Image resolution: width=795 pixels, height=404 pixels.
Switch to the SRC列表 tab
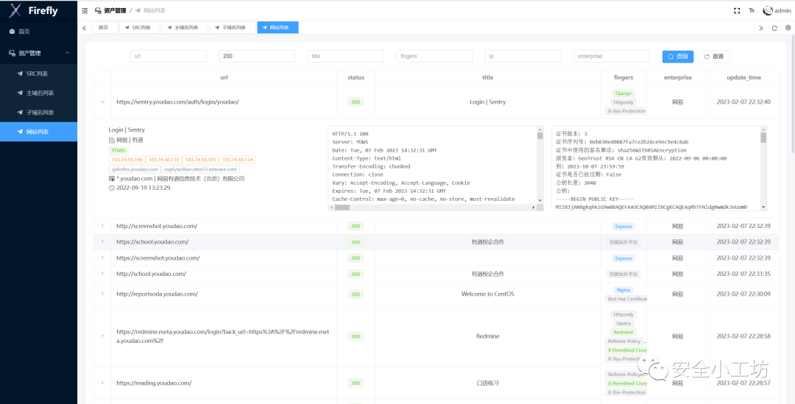coord(139,27)
